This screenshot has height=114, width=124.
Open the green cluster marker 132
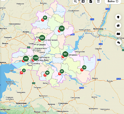[x=62, y=28]
